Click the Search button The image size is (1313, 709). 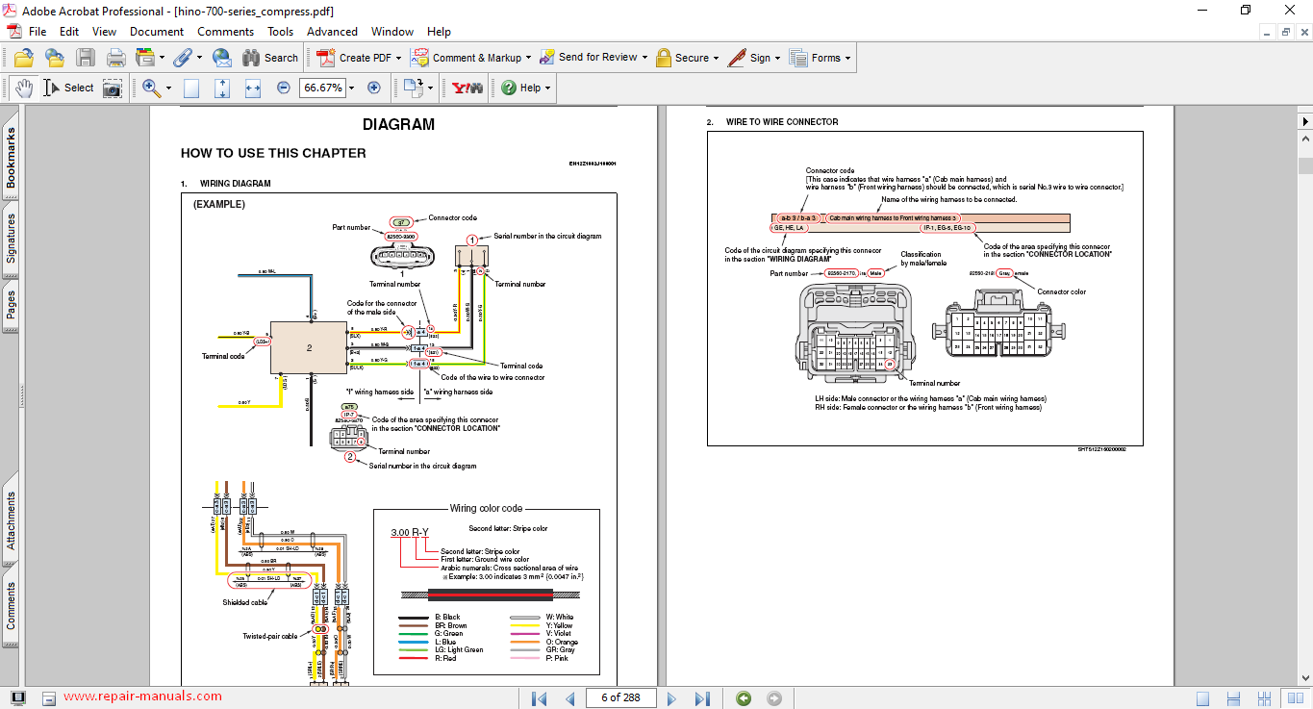tap(270, 58)
